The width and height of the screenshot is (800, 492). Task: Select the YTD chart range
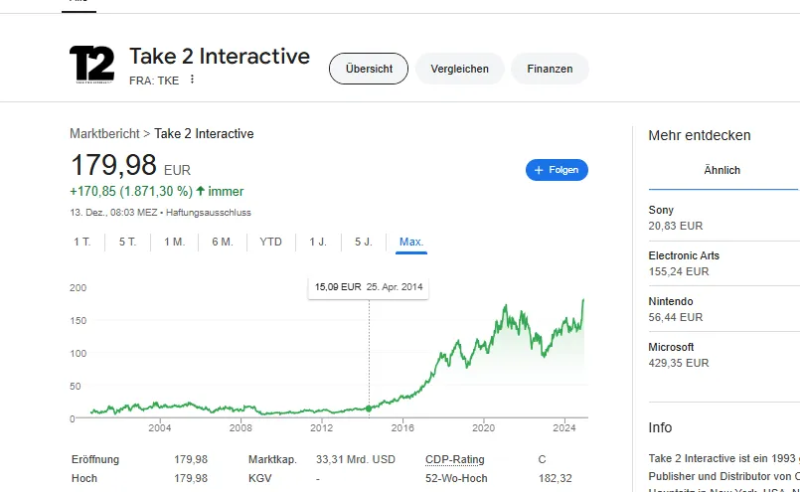coord(270,242)
